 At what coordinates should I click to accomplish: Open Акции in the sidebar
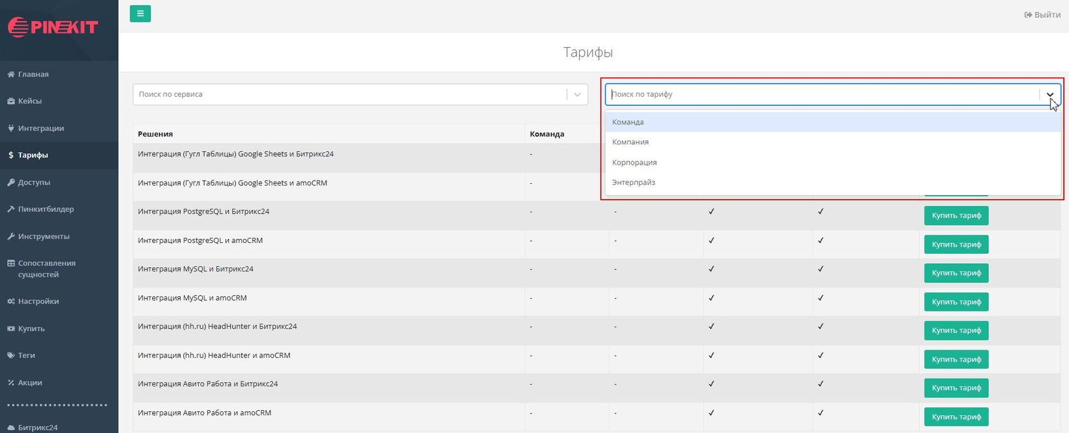[59, 383]
